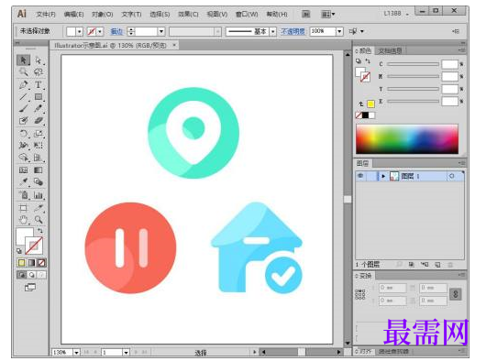
Task: Pick the Rectangle tool
Action: 39,96
